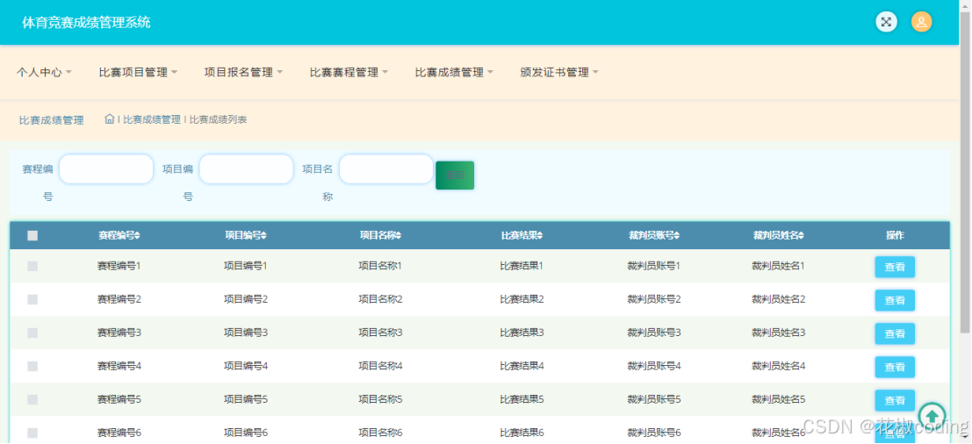972x444 pixels.
Task: Expand the 比赛赛程管理 dropdown menu
Action: point(349,73)
